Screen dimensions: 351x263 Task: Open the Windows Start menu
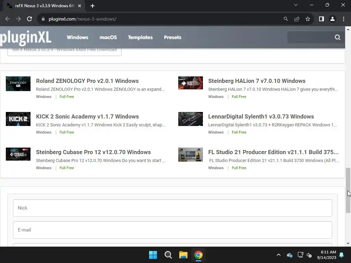tap(153, 255)
